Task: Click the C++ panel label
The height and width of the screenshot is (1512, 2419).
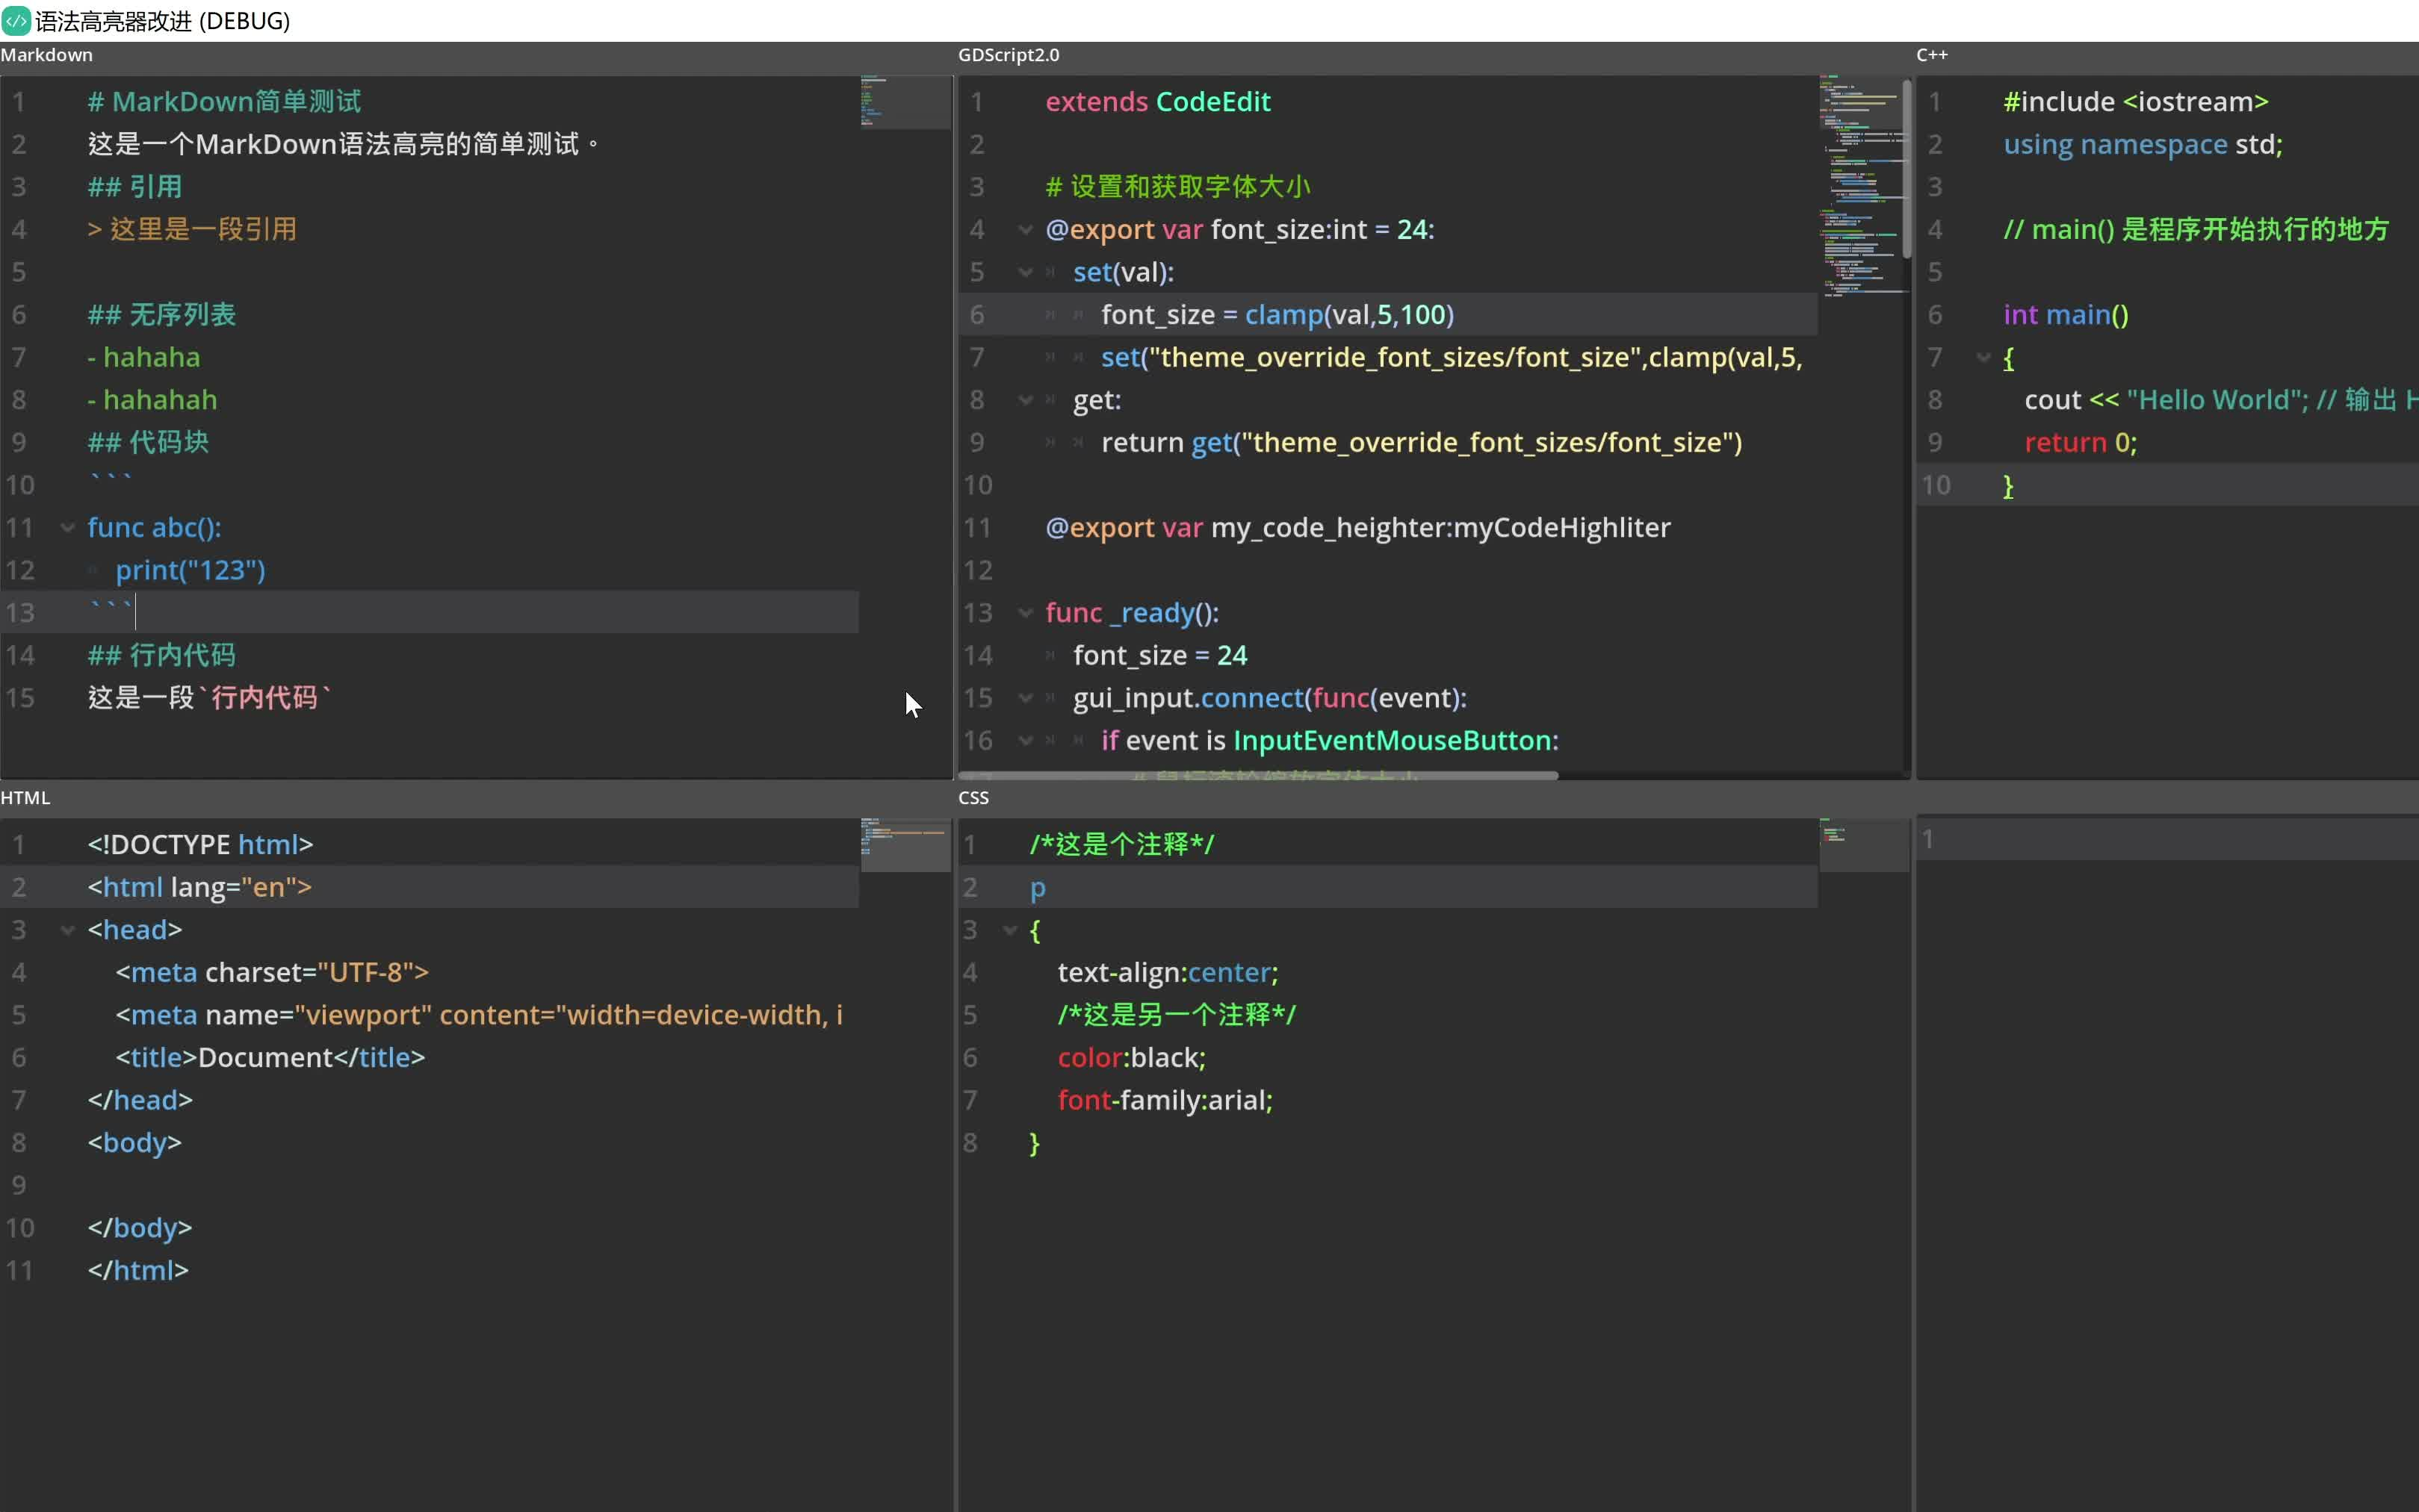Action: tap(1932, 55)
